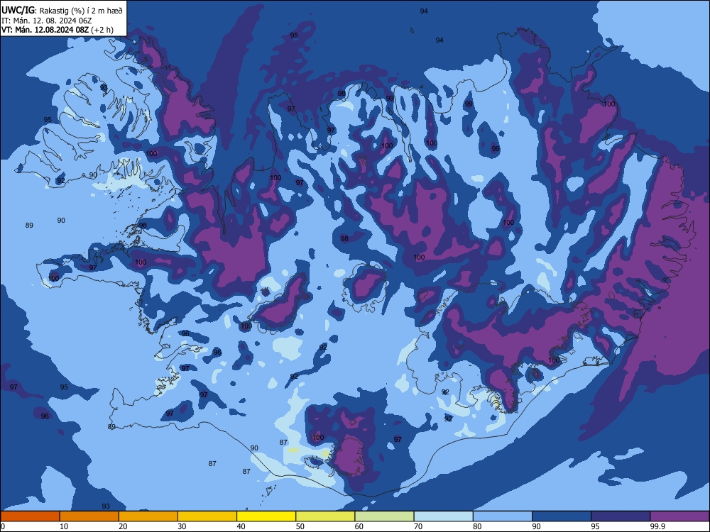Click the '70' legend scale label

pos(418,526)
